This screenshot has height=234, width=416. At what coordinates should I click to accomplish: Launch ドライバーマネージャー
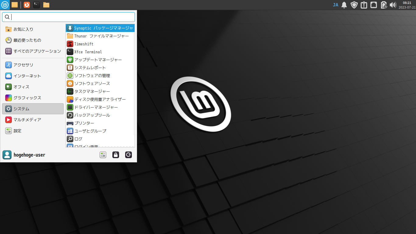click(100, 107)
